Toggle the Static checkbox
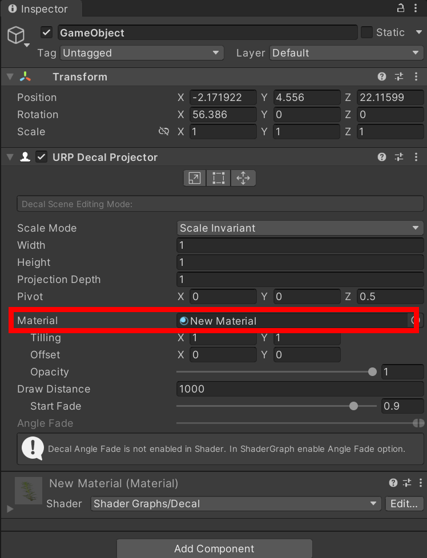 (x=366, y=33)
